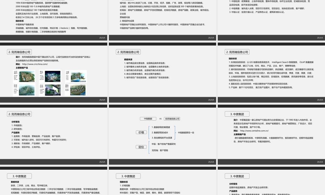Select the 克而瑞 数据来源 slide title box
Image resolution: width=325 pixels, height=195 pixels.
tap(128, 52)
